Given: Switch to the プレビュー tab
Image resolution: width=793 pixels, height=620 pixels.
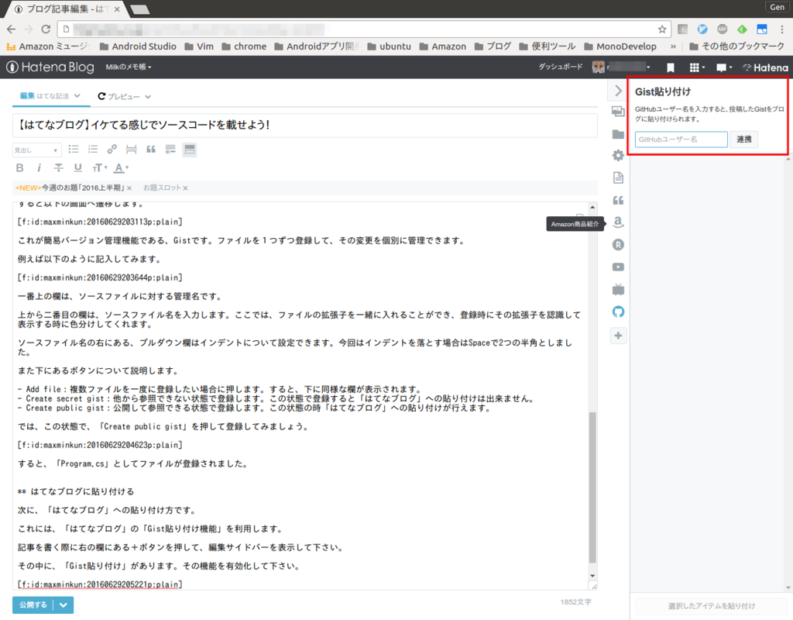Looking at the screenshot, I should [x=118, y=96].
